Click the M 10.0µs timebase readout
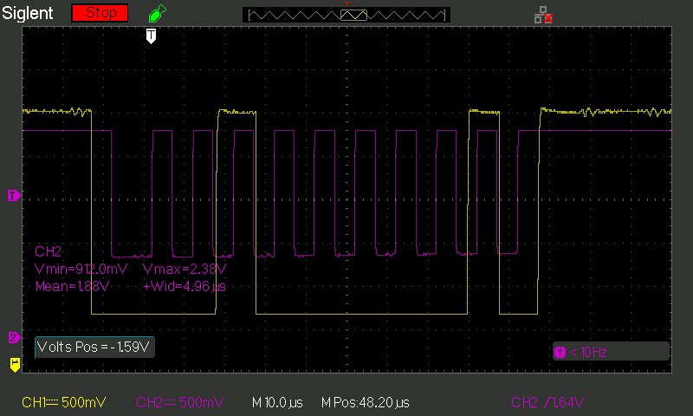The image size is (693, 416). [x=276, y=403]
